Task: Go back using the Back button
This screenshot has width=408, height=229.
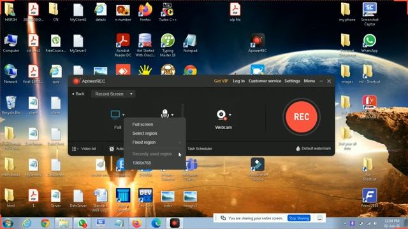Action: (x=78, y=94)
